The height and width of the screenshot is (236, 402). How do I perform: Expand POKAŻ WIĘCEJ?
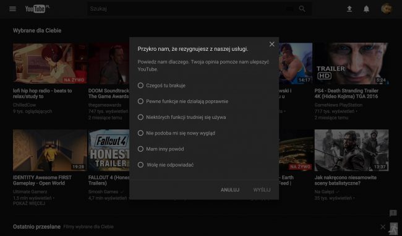click(29, 203)
